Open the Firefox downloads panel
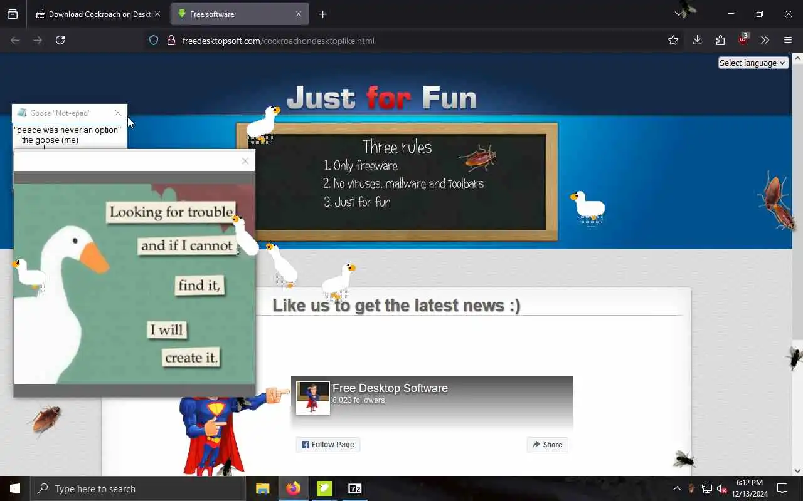The height and width of the screenshot is (501, 803). pyautogui.click(x=697, y=40)
